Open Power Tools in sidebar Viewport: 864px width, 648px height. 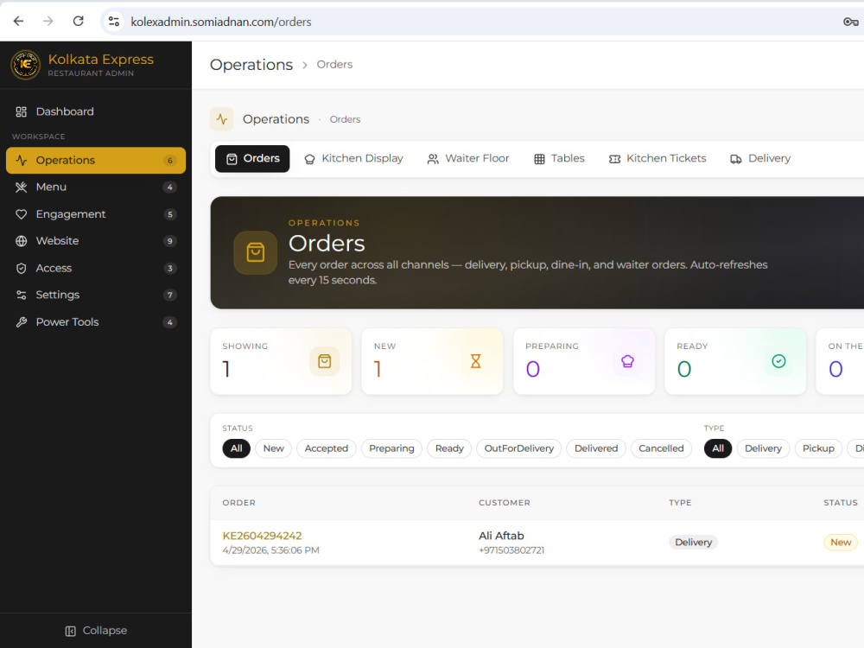tap(96, 321)
